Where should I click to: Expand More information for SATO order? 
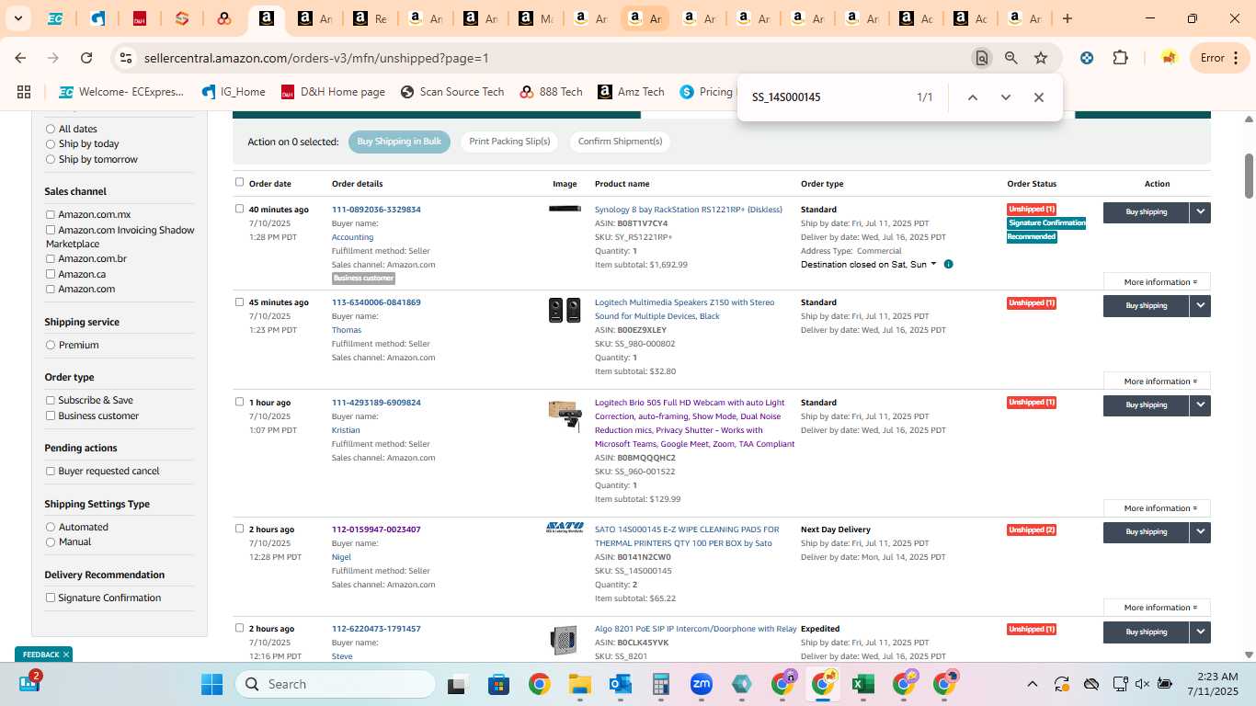1157,608
